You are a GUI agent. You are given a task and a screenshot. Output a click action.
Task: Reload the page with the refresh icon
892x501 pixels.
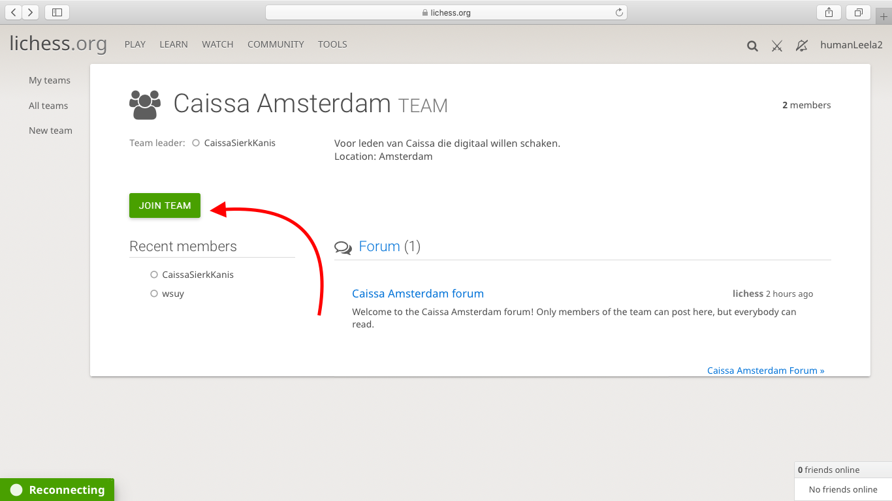click(619, 12)
